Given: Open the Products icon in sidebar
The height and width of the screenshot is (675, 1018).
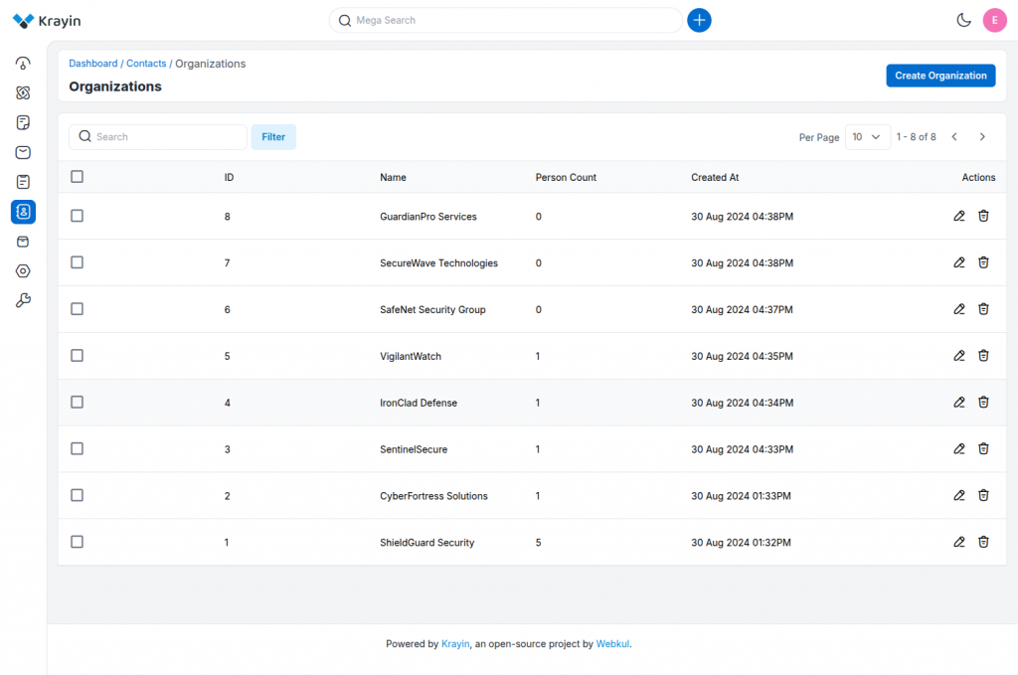Looking at the screenshot, I should tap(23, 242).
